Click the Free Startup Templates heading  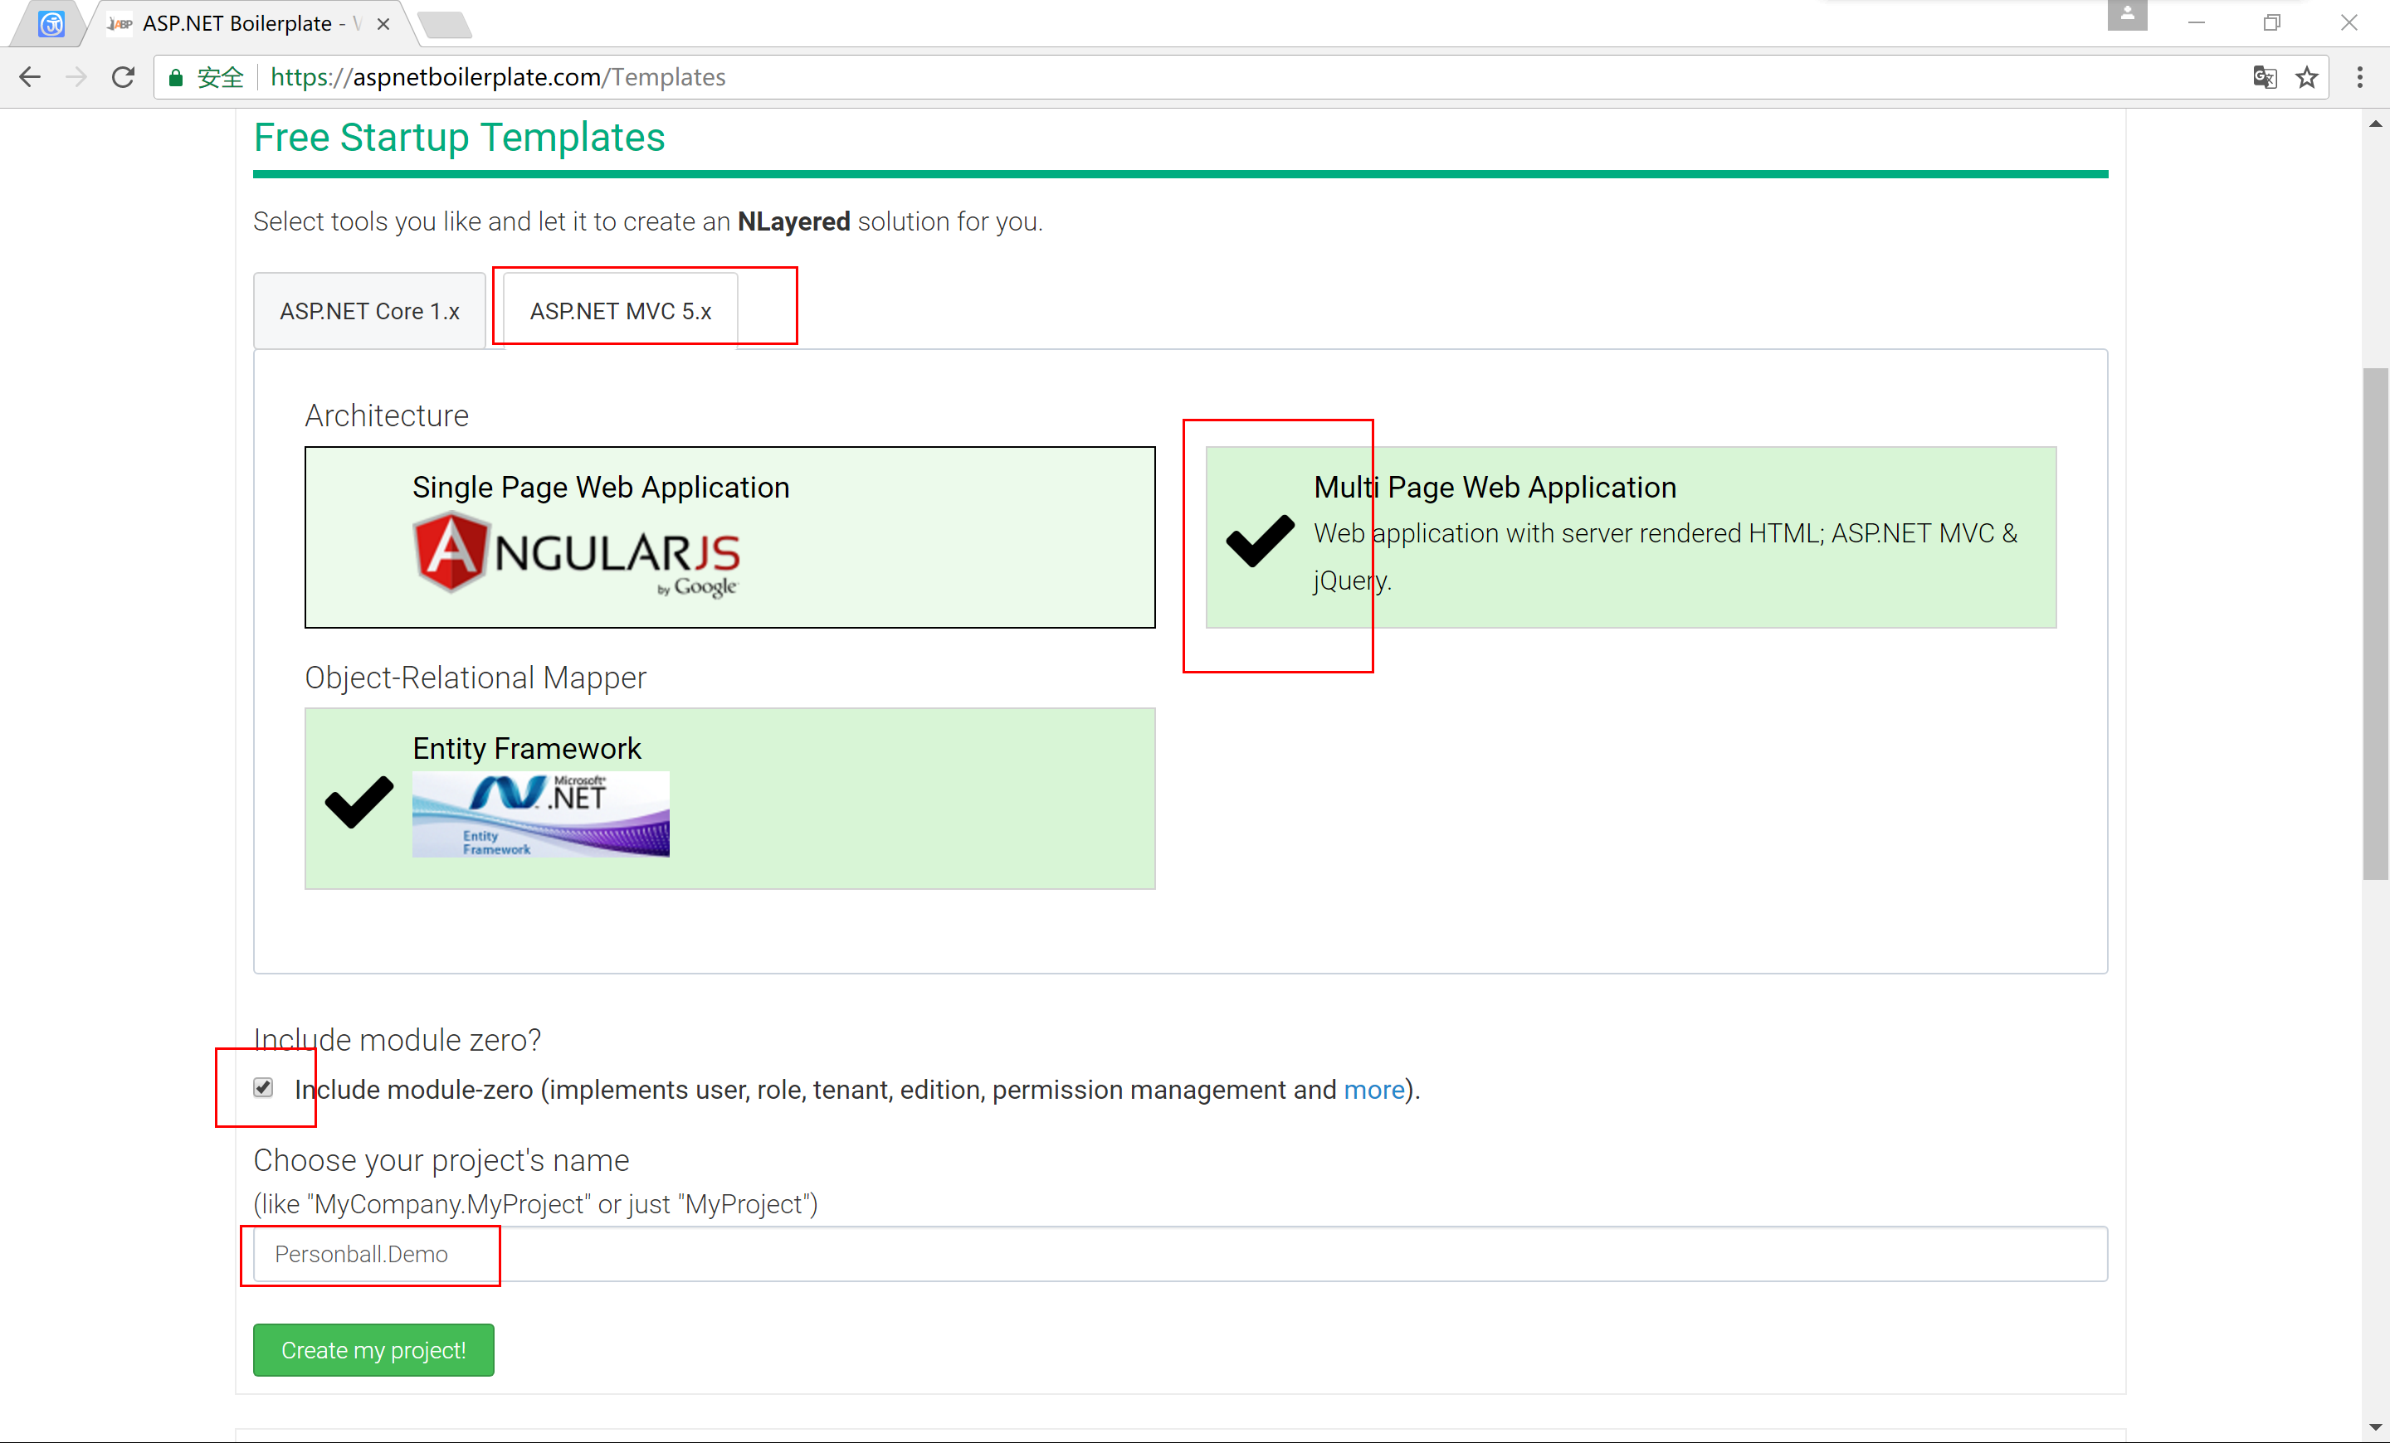tap(459, 138)
